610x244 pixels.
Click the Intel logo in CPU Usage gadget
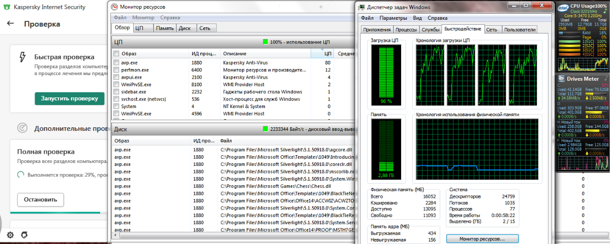(563, 9)
